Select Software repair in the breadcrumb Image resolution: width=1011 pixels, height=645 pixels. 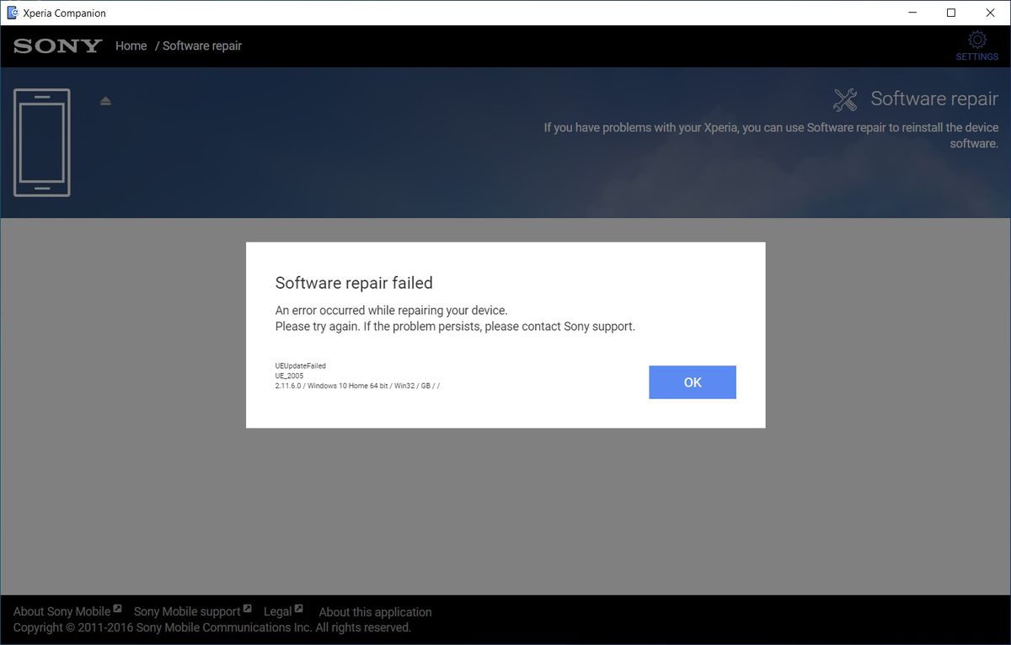click(201, 45)
